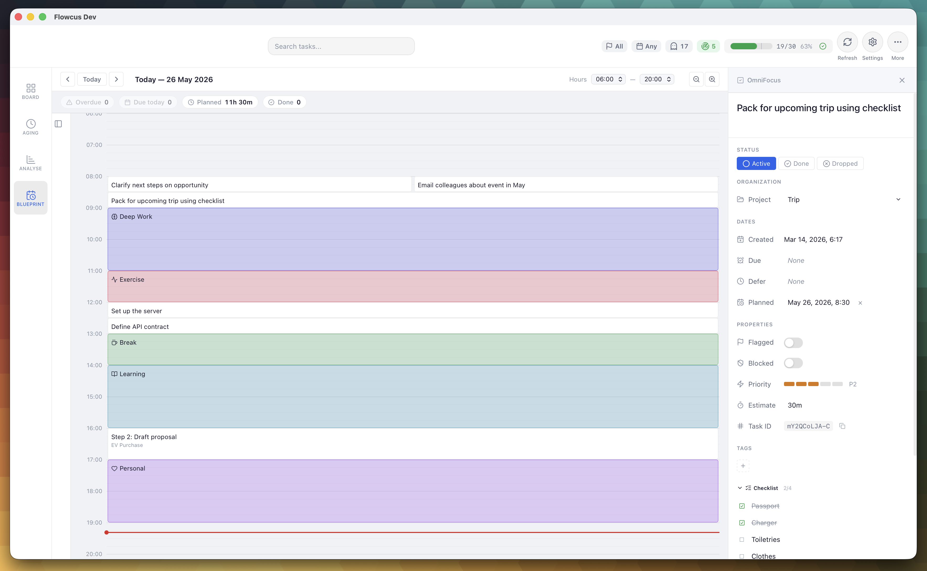Set status to Active
This screenshot has height=571, width=927.
click(x=756, y=163)
